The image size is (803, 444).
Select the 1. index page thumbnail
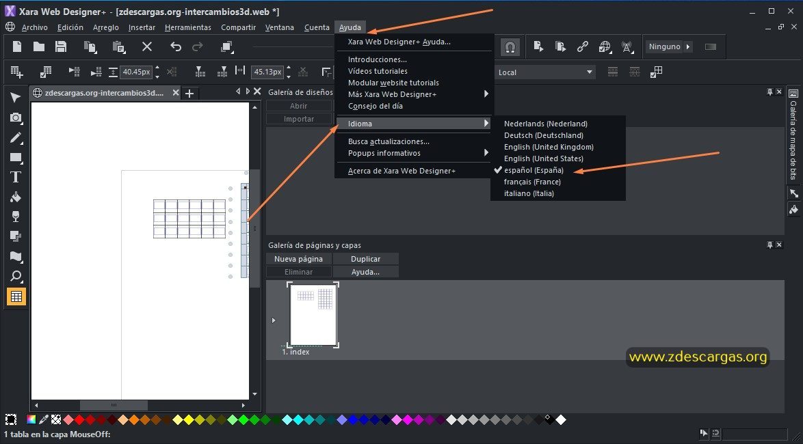point(313,315)
